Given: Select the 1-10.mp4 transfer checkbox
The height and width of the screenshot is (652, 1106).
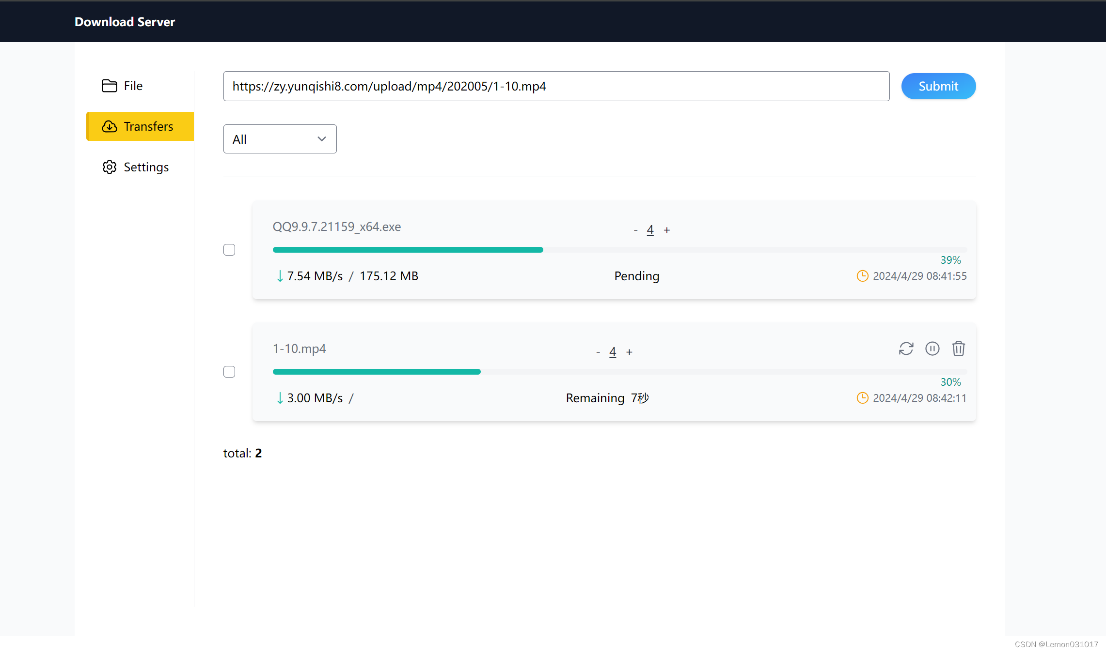Looking at the screenshot, I should [x=229, y=372].
